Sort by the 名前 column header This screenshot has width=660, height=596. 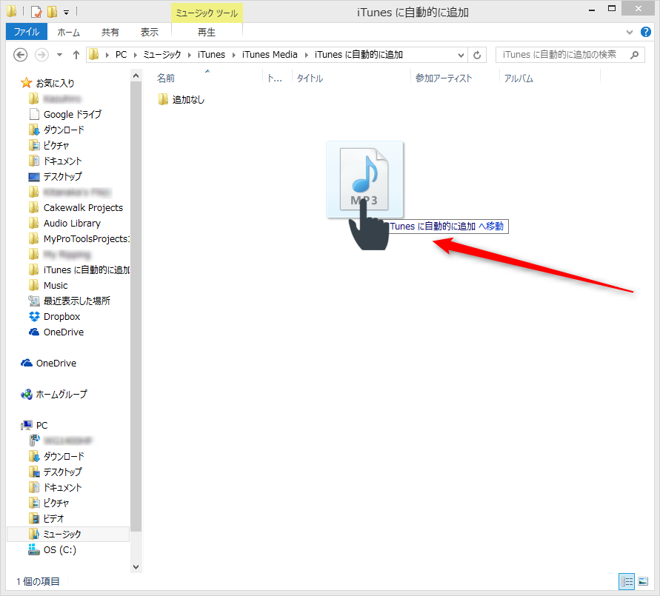[165, 78]
